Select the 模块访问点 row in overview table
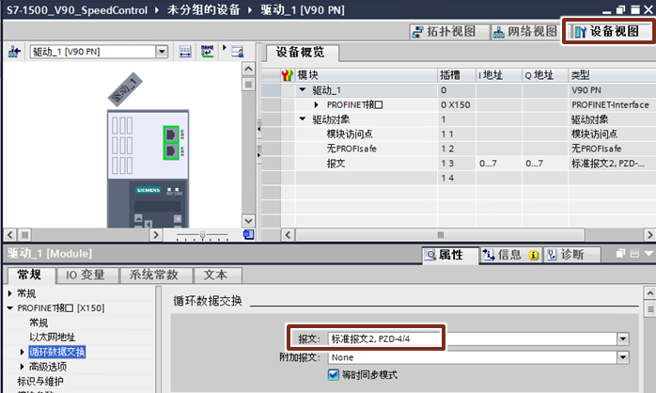This screenshot has height=393, width=656. [459, 134]
